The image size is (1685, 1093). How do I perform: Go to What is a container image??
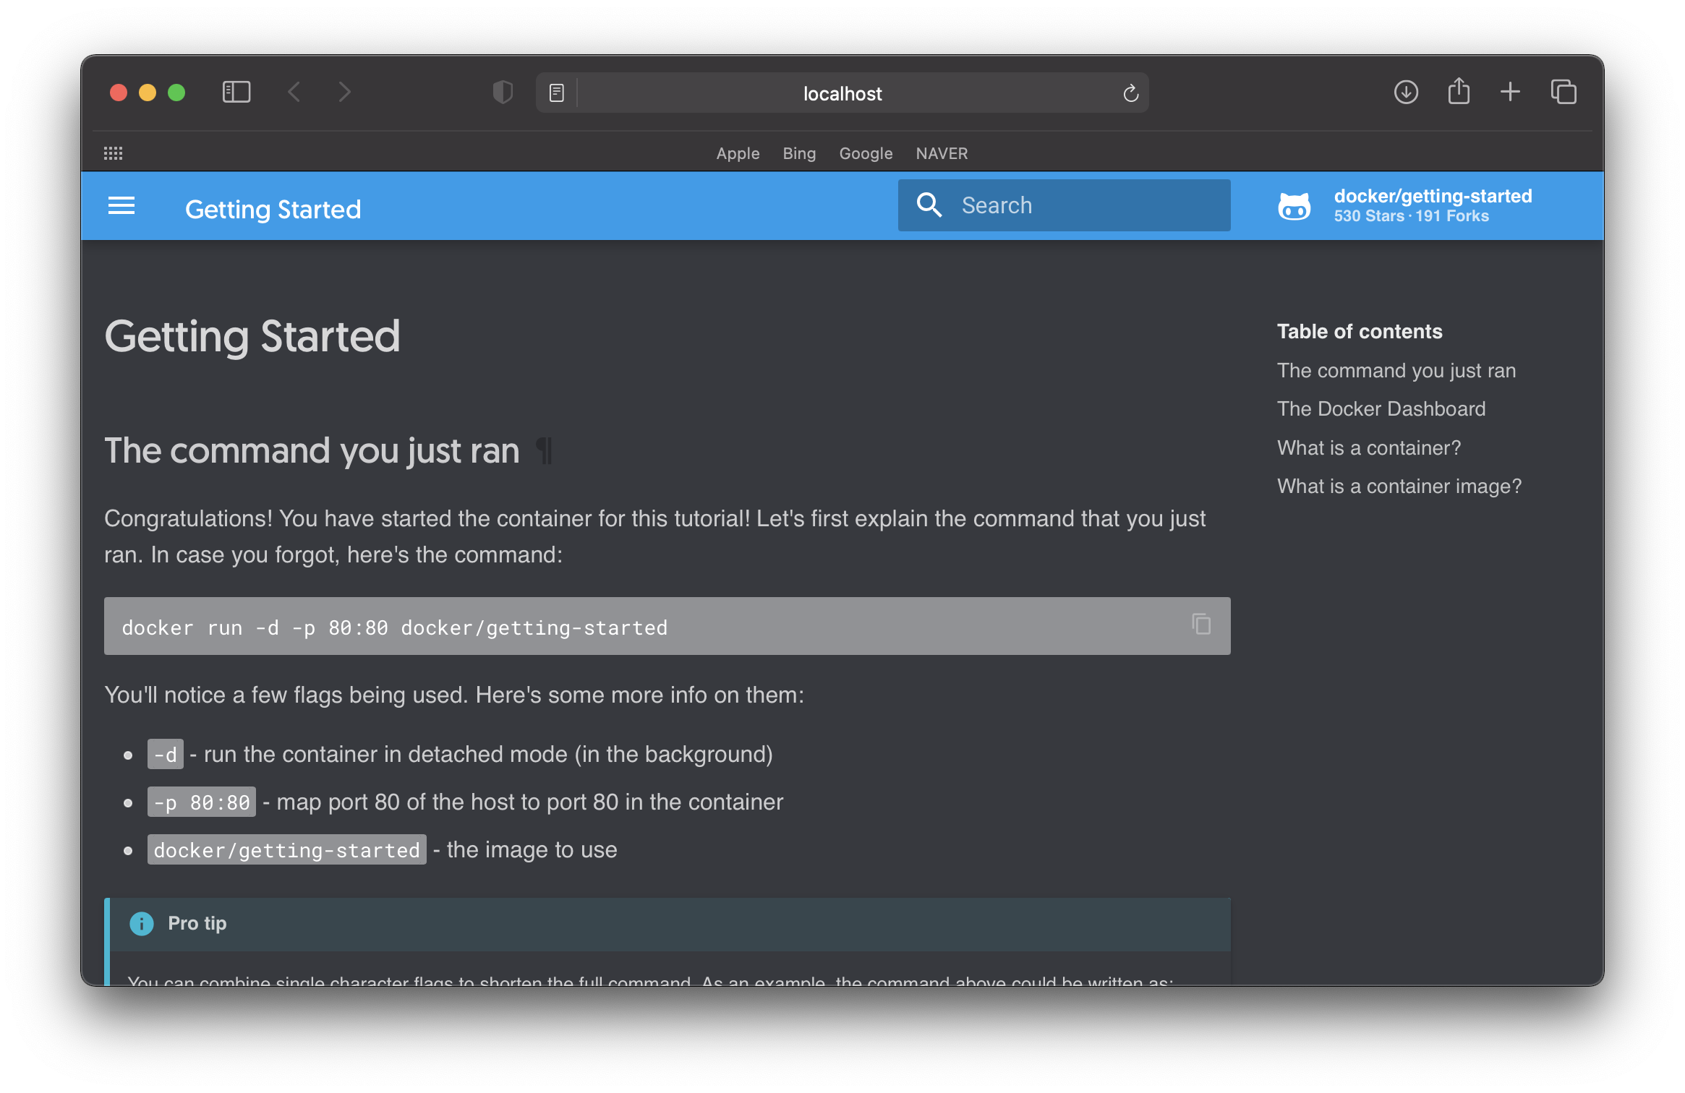tap(1399, 487)
